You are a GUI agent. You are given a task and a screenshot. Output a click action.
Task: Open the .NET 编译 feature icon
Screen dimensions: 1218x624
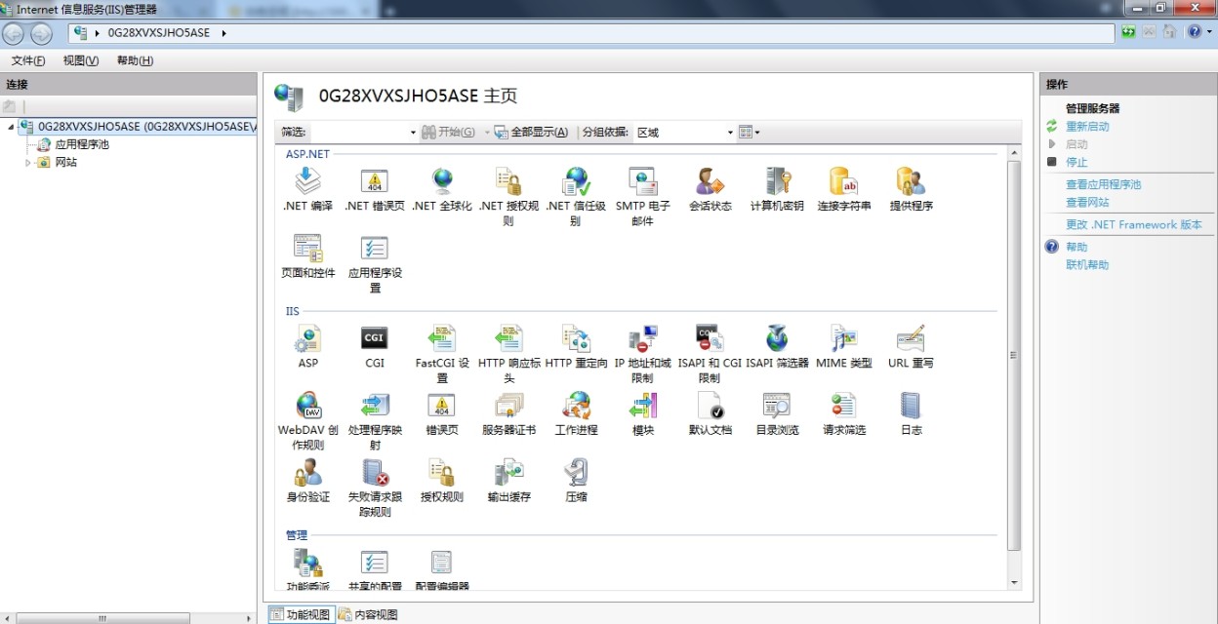307,188
